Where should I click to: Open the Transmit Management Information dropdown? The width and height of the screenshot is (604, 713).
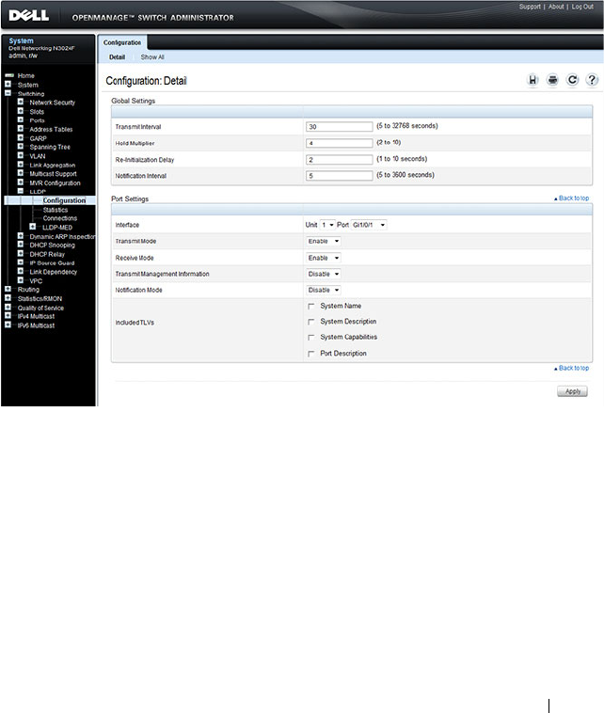pos(324,275)
